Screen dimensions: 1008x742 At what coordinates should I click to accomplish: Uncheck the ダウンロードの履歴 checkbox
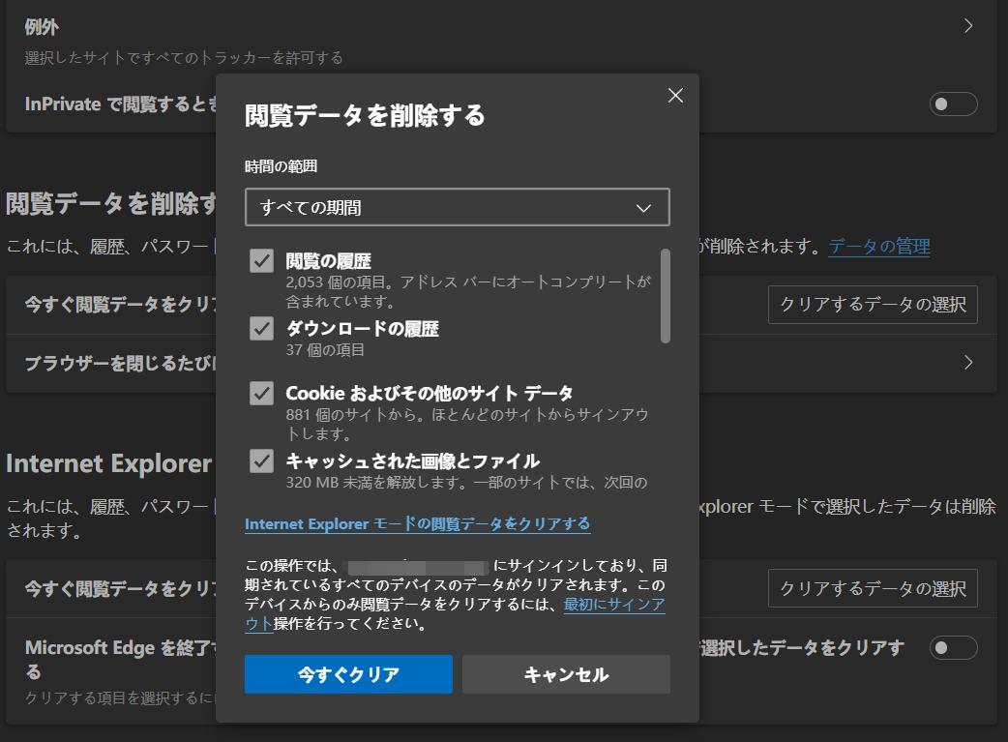coord(261,329)
